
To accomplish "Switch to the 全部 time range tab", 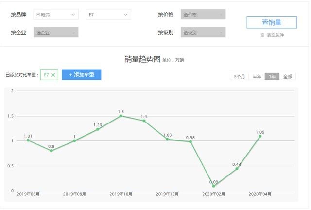I will (287, 77).
